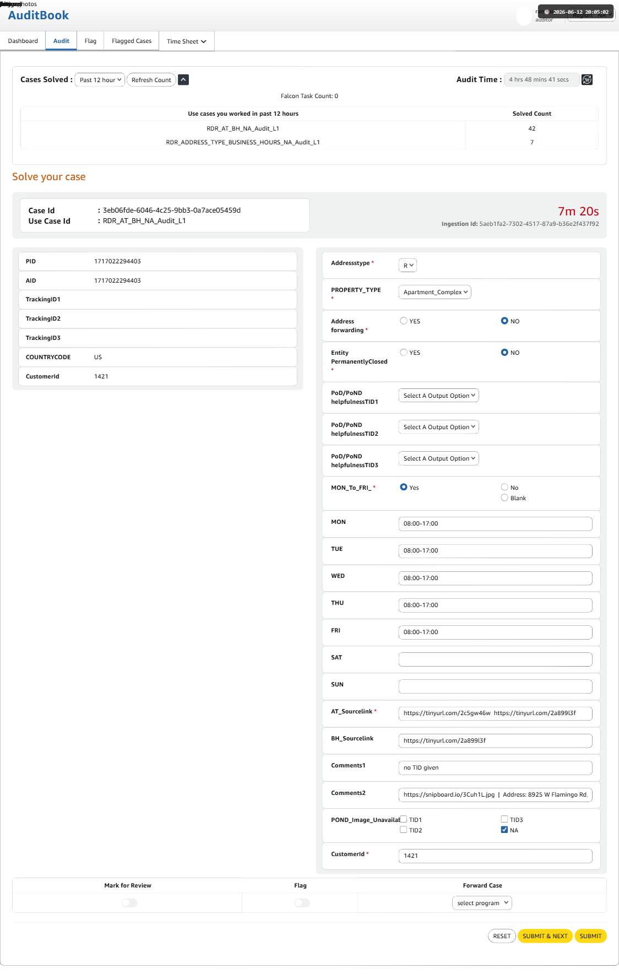Click the Audit Time value field
This screenshot has height=974, width=619.
541,80
